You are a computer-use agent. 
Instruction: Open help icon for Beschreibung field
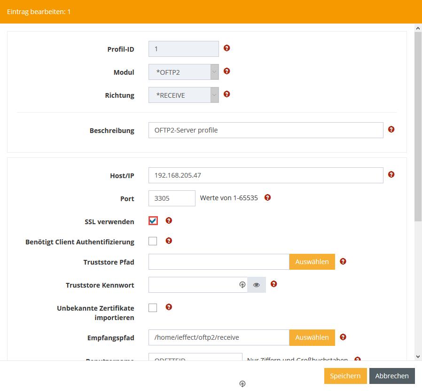tap(391, 129)
